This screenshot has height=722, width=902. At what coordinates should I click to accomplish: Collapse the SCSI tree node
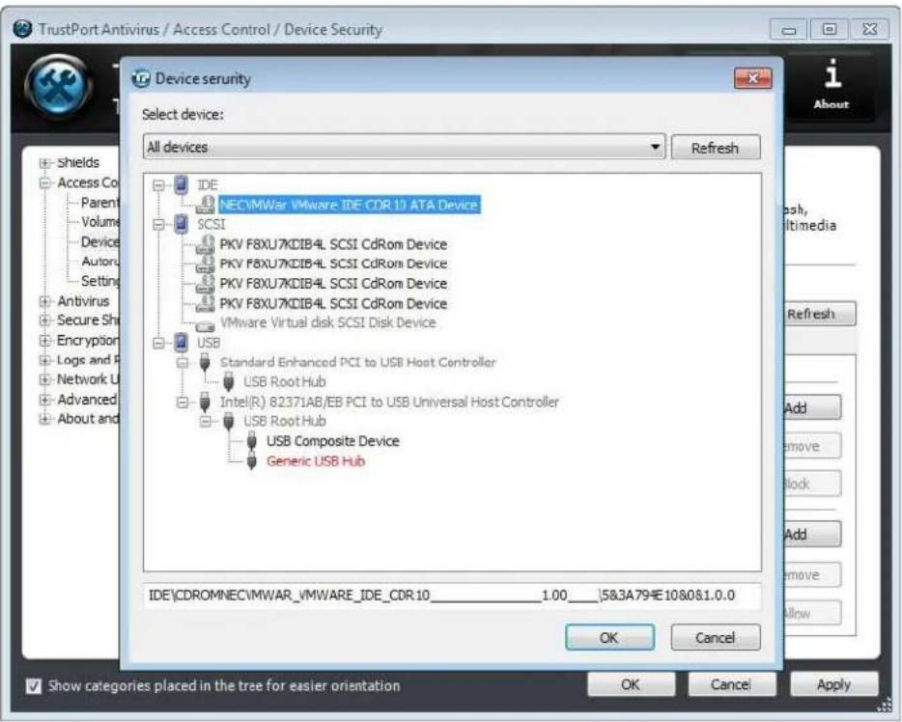(x=158, y=225)
